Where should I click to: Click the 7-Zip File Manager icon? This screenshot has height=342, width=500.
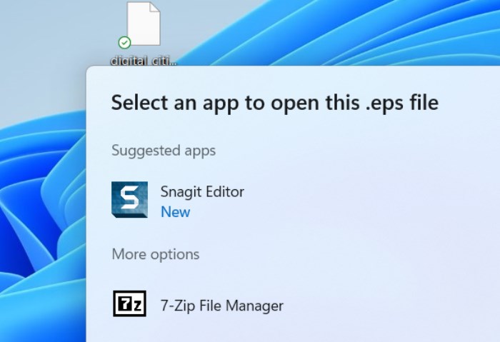(129, 304)
